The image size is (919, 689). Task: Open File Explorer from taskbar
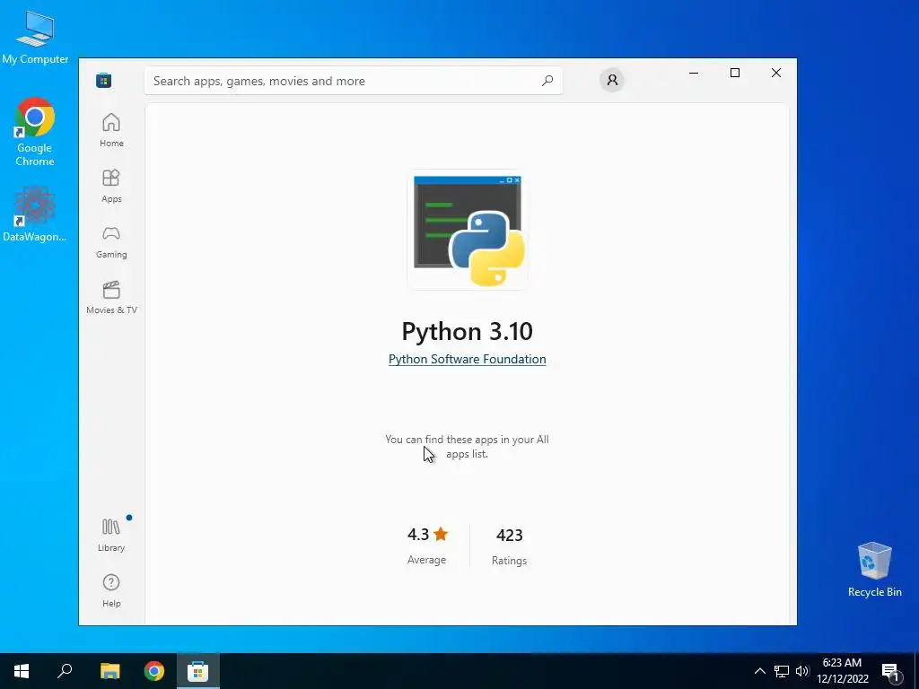click(109, 671)
